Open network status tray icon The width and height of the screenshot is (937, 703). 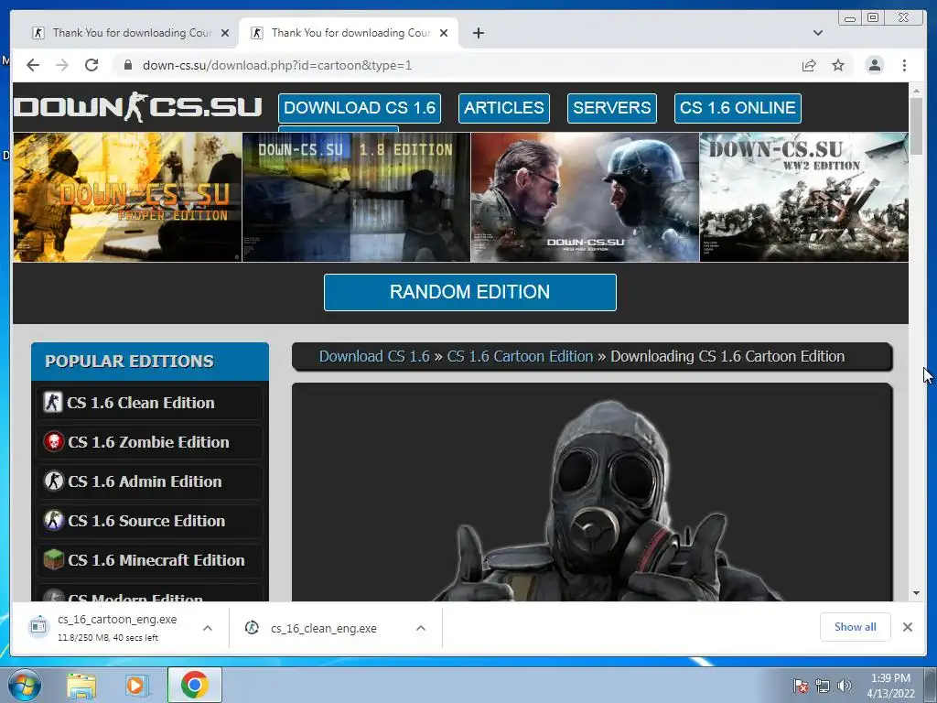(823, 686)
